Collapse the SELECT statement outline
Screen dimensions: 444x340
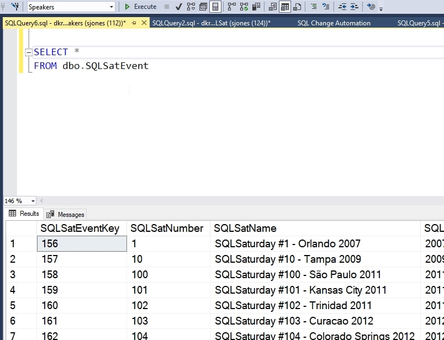click(x=28, y=52)
